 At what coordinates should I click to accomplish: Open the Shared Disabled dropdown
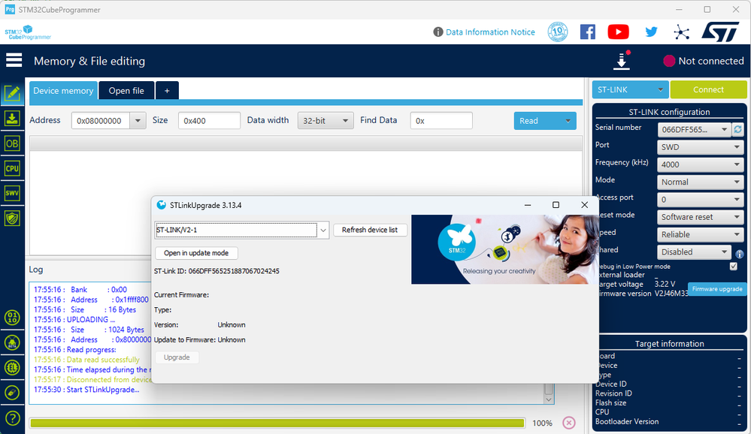click(694, 252)
